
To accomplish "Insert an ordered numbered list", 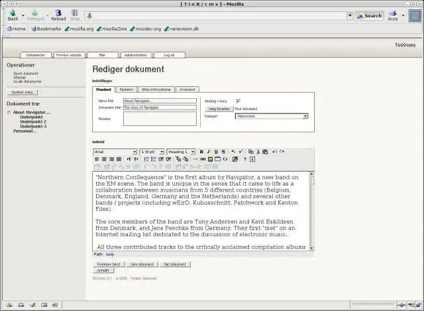I will pos(146,159).
